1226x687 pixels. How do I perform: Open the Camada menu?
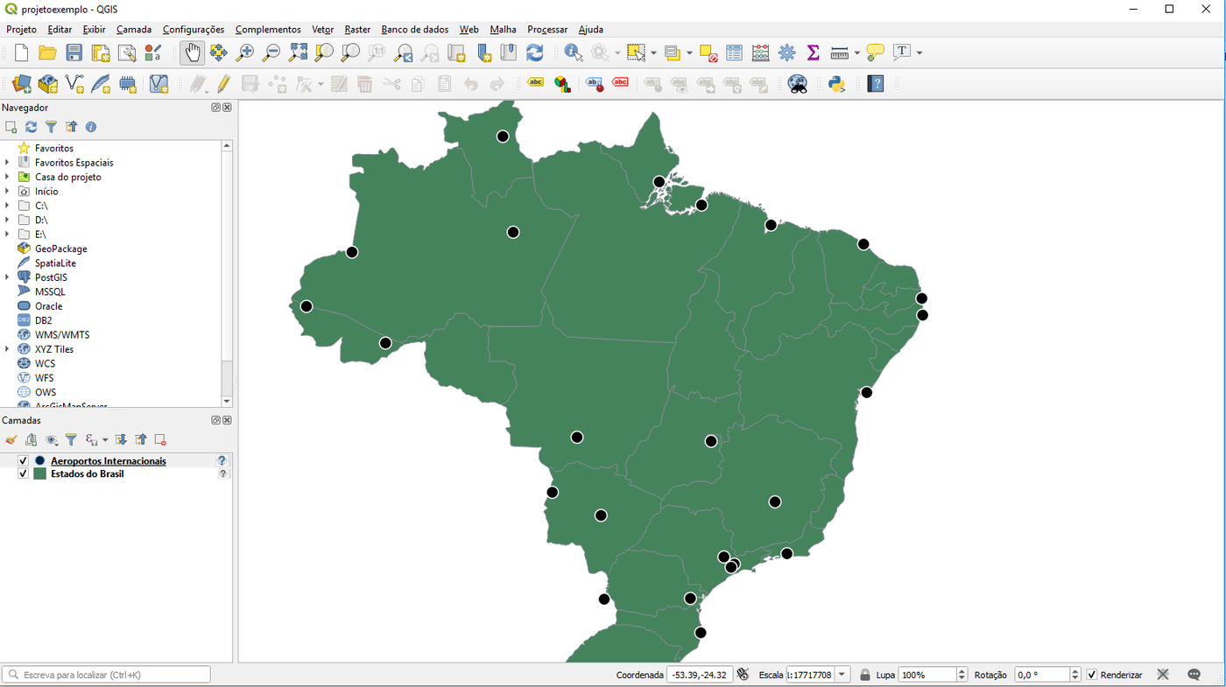point(134,30)
